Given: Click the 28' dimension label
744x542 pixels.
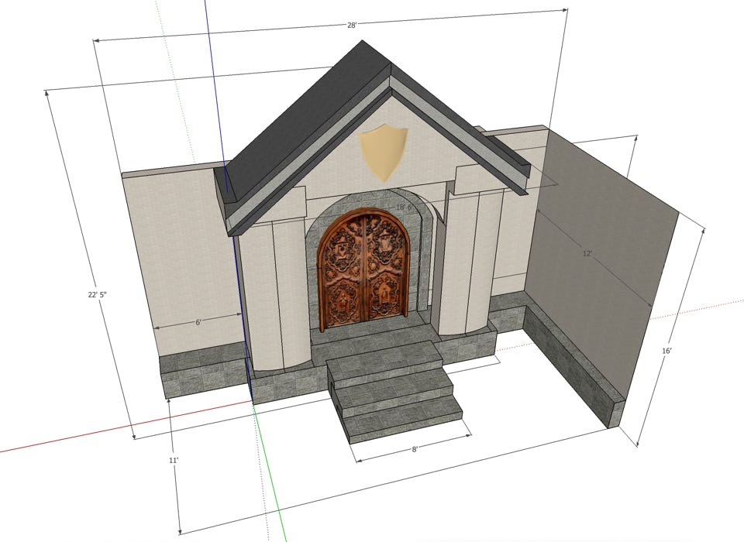Looking at the screenshot, I should pyautogui.click(x=351, y=26).
